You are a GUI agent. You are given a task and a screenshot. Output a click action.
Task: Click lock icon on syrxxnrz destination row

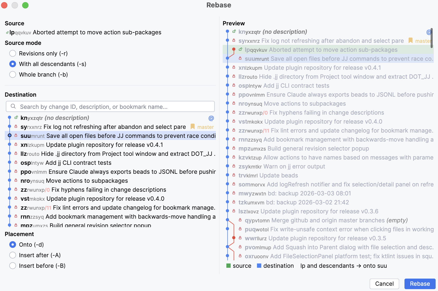click(x=16, y=126)
